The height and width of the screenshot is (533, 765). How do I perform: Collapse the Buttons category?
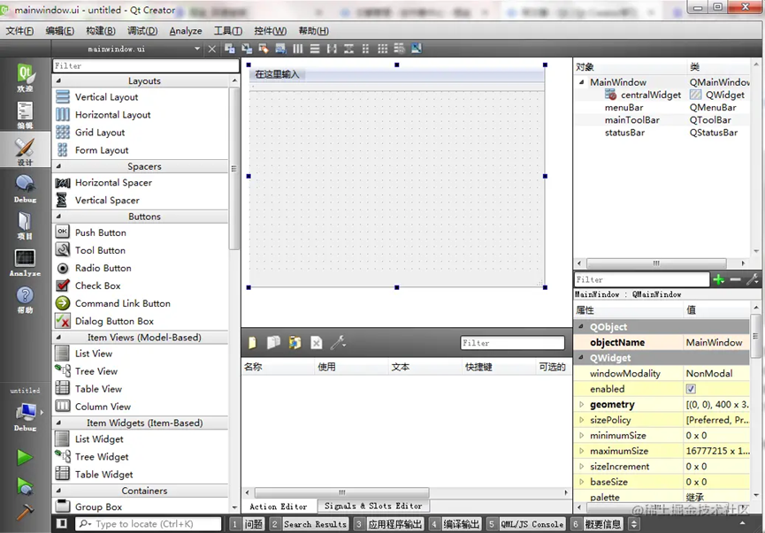pos(58,217)
